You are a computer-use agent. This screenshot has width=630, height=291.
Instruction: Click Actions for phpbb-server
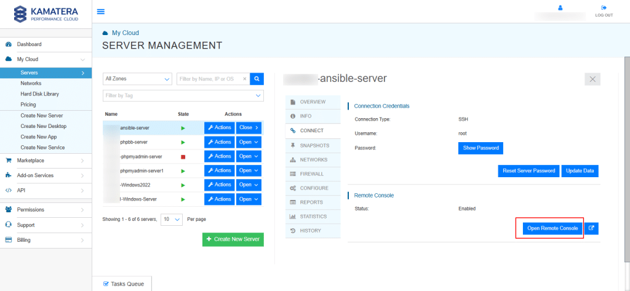pyautogui.click(x=220, y=142)
